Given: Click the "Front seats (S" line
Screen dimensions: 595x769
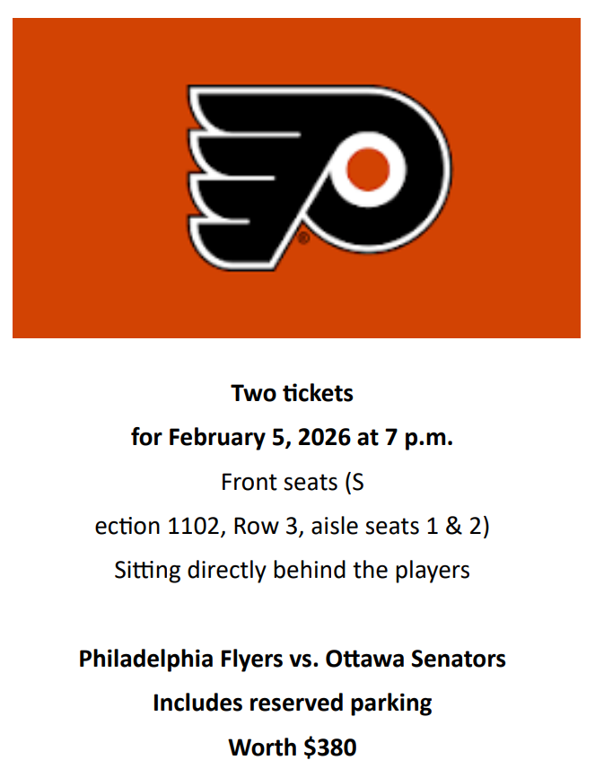Looking at the screenshot, I should click(x=293, y=482).
